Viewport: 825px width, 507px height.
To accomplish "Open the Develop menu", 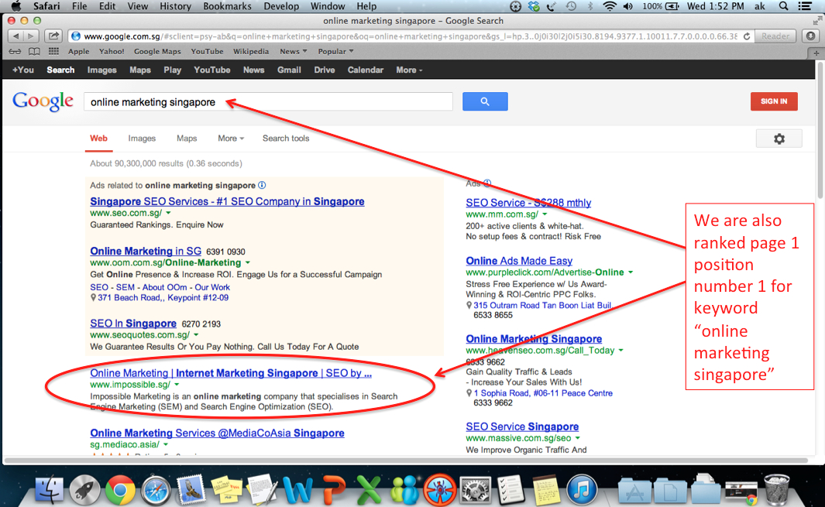I will point(281,6).
